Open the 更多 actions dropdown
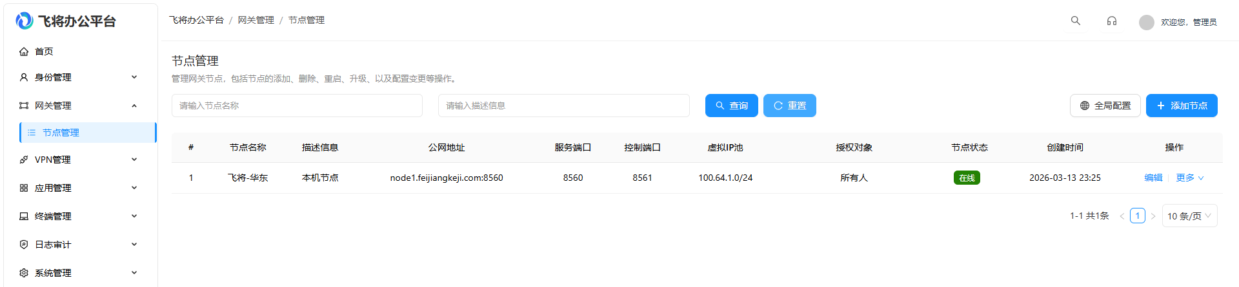The width and height of the screenshot is (1239, 287). (1189, 178)
